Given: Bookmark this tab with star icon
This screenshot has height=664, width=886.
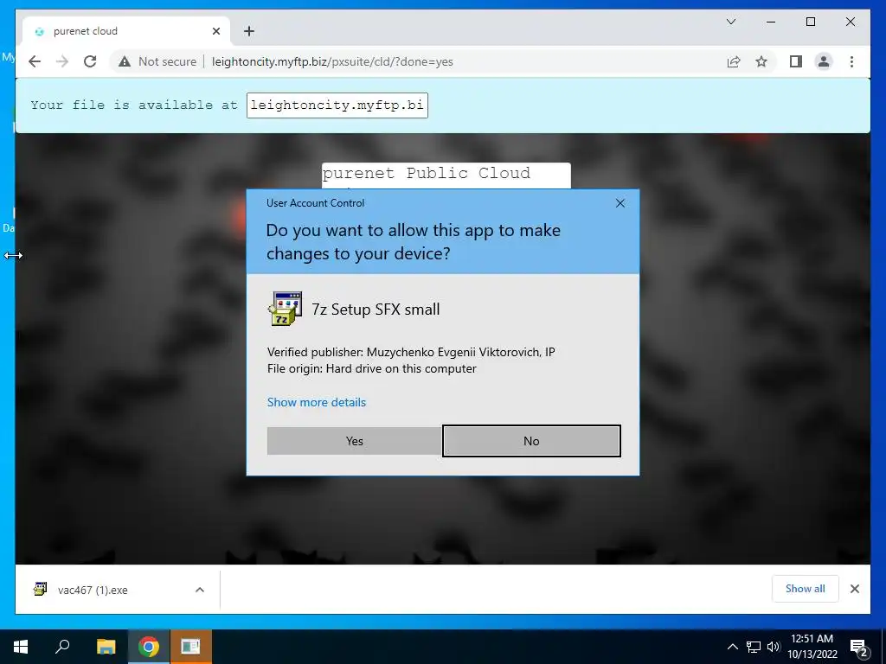Looking at the screenshot, I should pyautogui.click(x=761, y=61).
